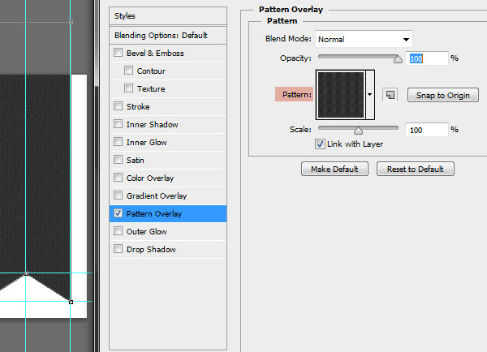Click the Reset to Default button
The width and height of the screenshot is (487, 352).
click(x=416, y=169)
